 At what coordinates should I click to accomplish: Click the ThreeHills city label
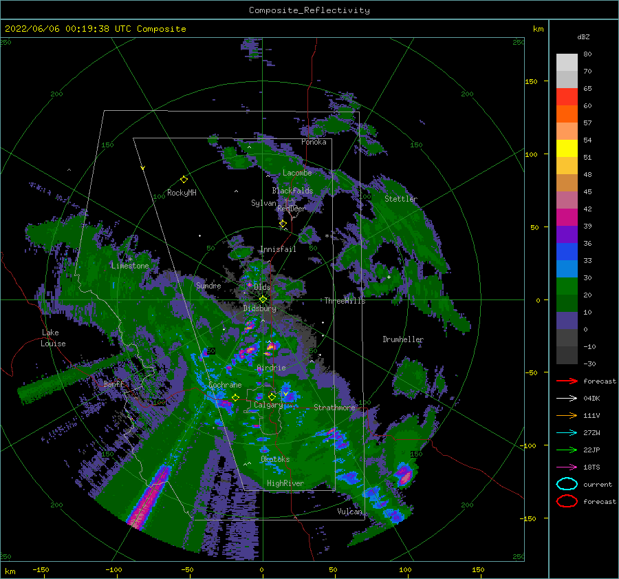coord(345,301)
